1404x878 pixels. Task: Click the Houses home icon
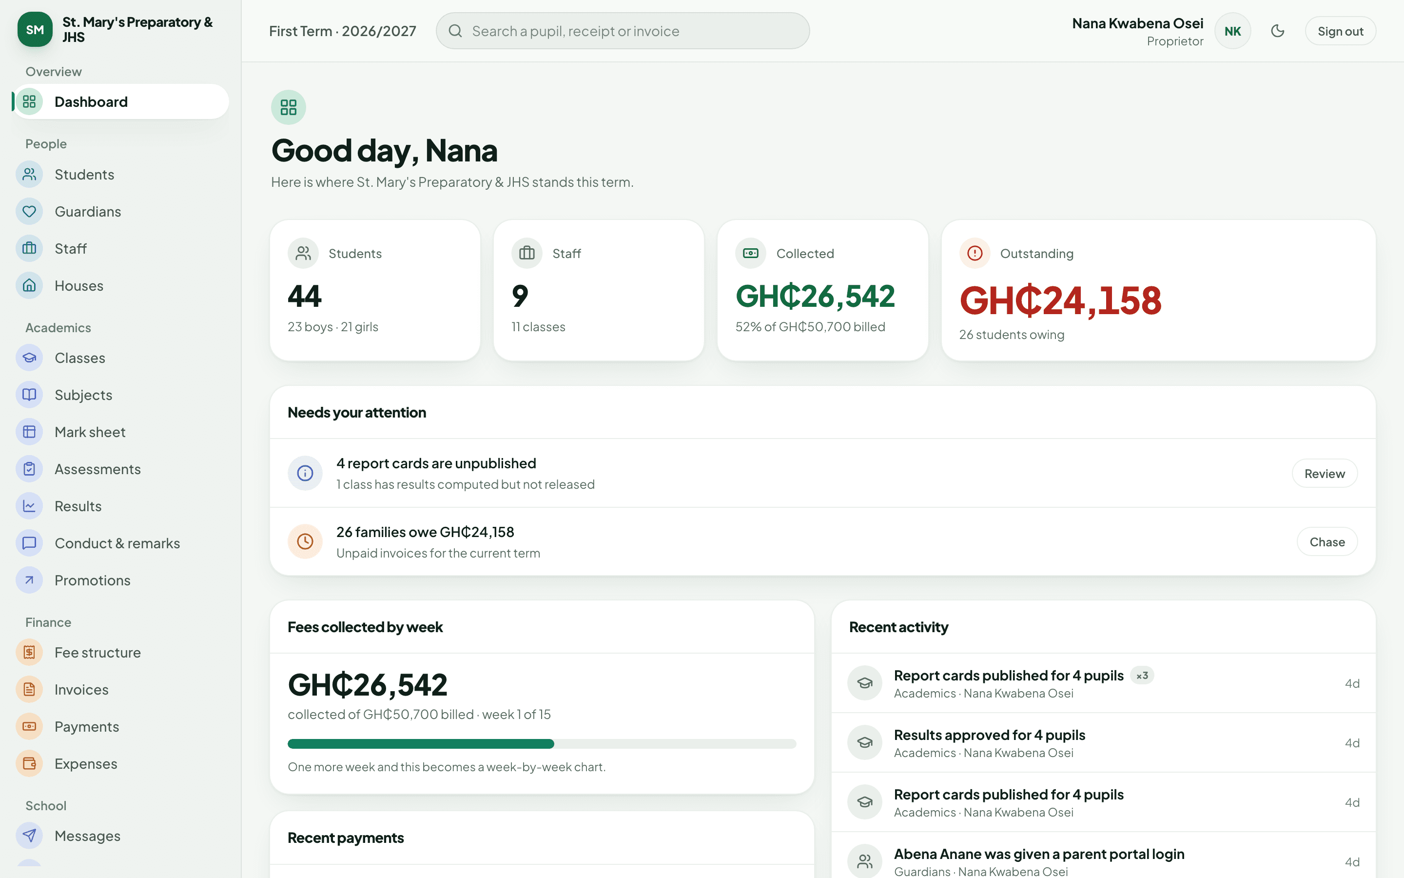(29, 286)
